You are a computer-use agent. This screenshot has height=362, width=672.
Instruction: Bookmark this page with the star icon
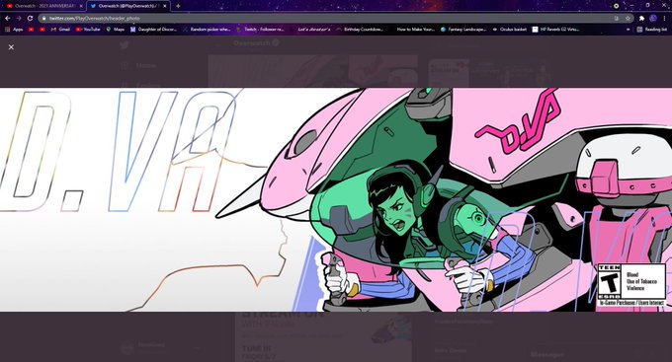(628, 19)
